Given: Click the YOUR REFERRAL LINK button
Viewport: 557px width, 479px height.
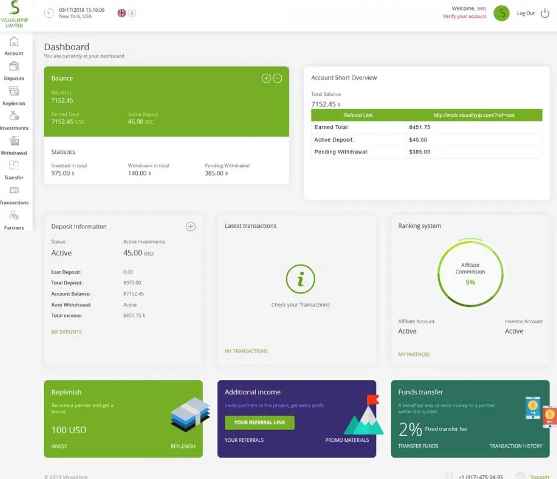Looking at the screenshot, I should pyautogui.click(x=260, y=423).
